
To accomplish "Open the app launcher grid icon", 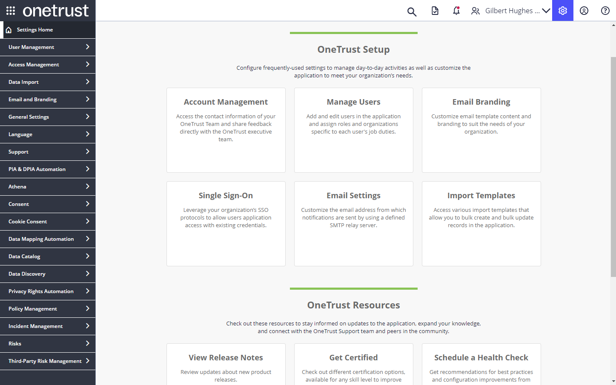I will 10,11.
